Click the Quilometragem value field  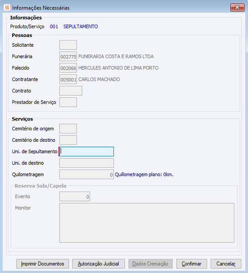pos(86,175)
